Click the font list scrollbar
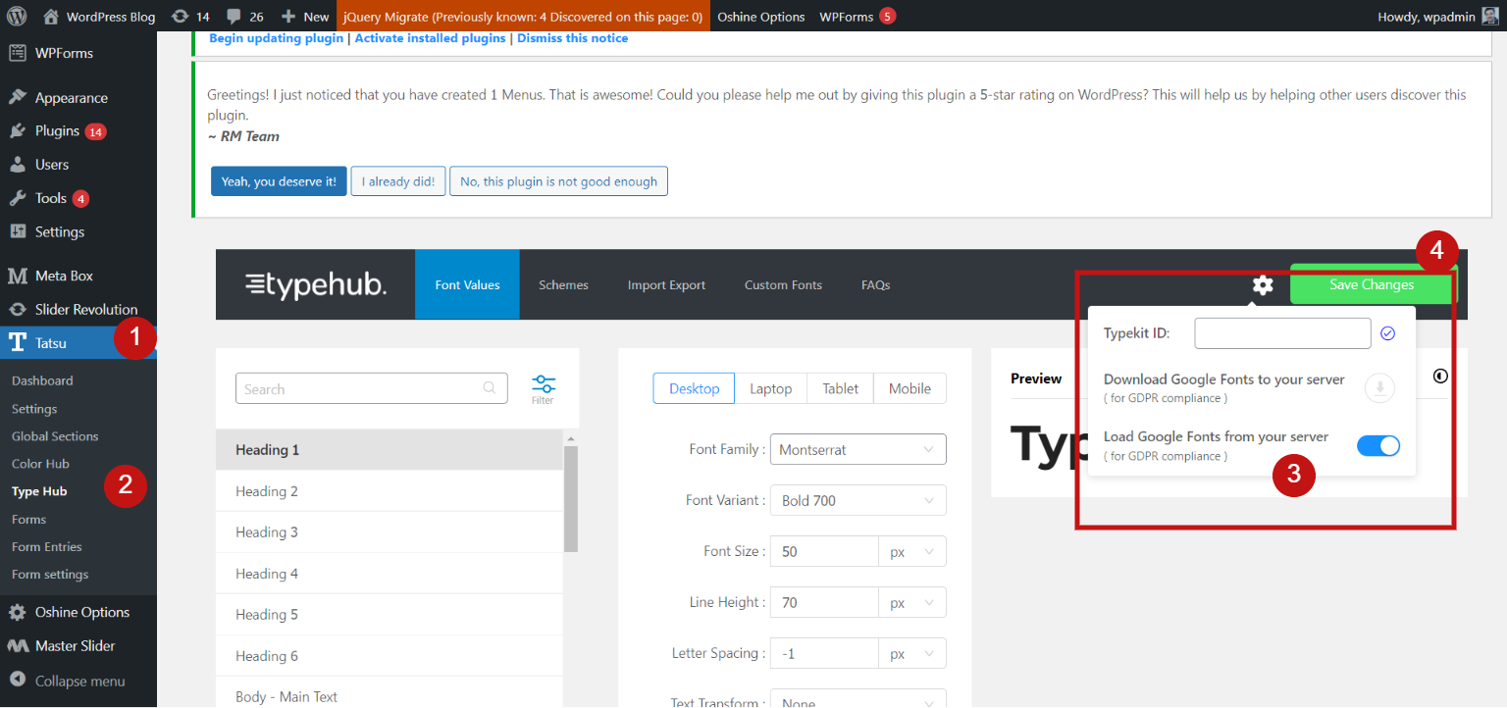 571,499
